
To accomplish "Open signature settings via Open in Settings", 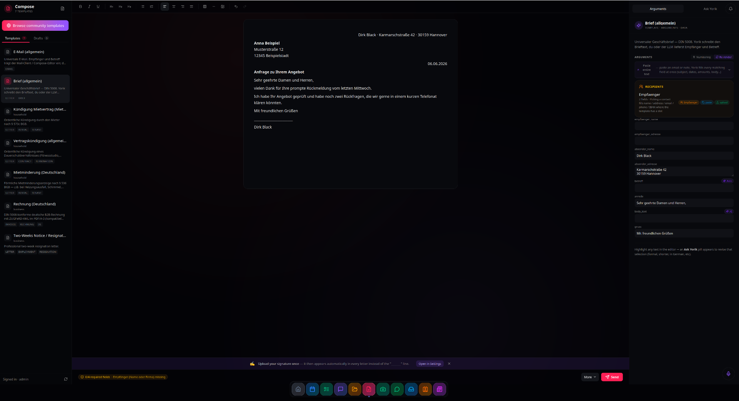I will pos(430,364).
